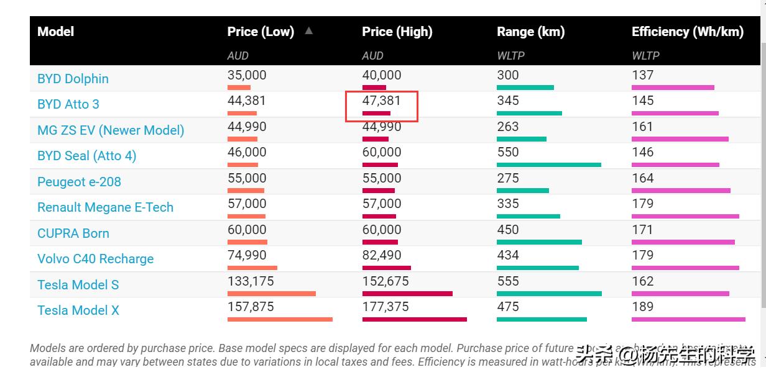Click the sort arrow beside Price (Low)
The width and height of the screenshot is (766, 375).
(309, 30)
